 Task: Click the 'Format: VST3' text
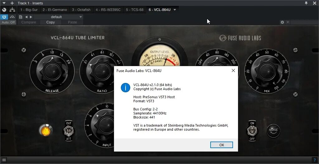(144, 101)
